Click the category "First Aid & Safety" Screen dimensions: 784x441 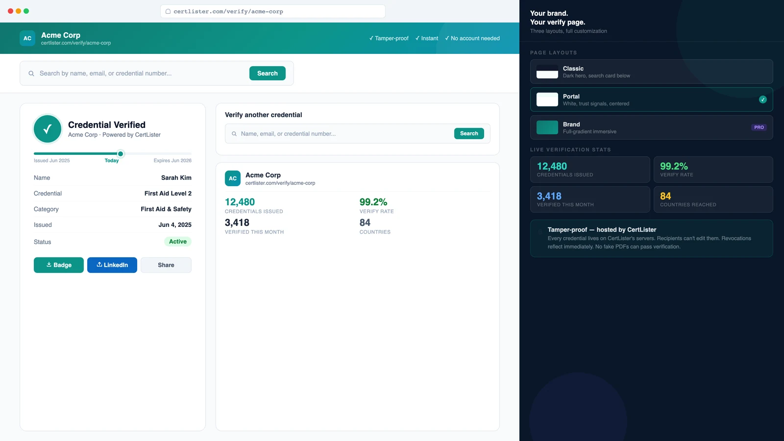(x=166, y=209)
